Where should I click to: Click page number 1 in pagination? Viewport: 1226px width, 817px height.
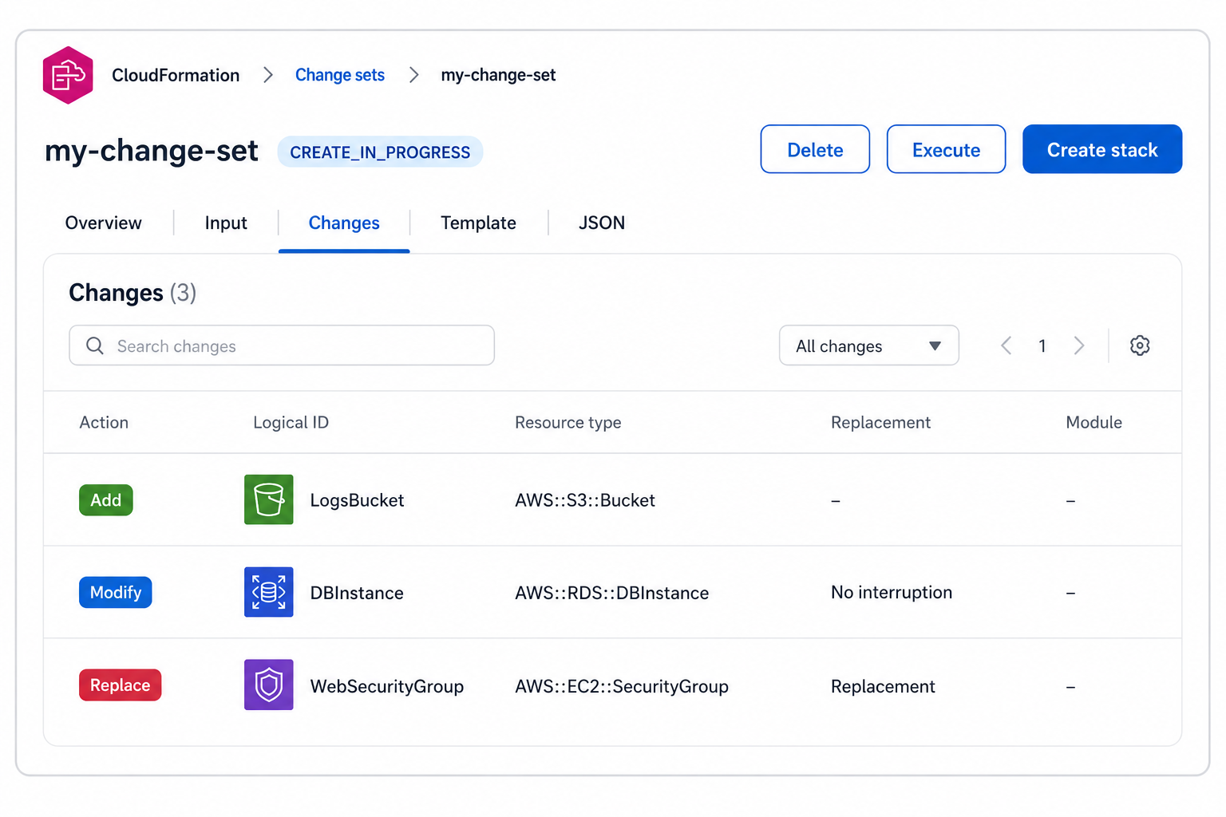pos(1042,345)
